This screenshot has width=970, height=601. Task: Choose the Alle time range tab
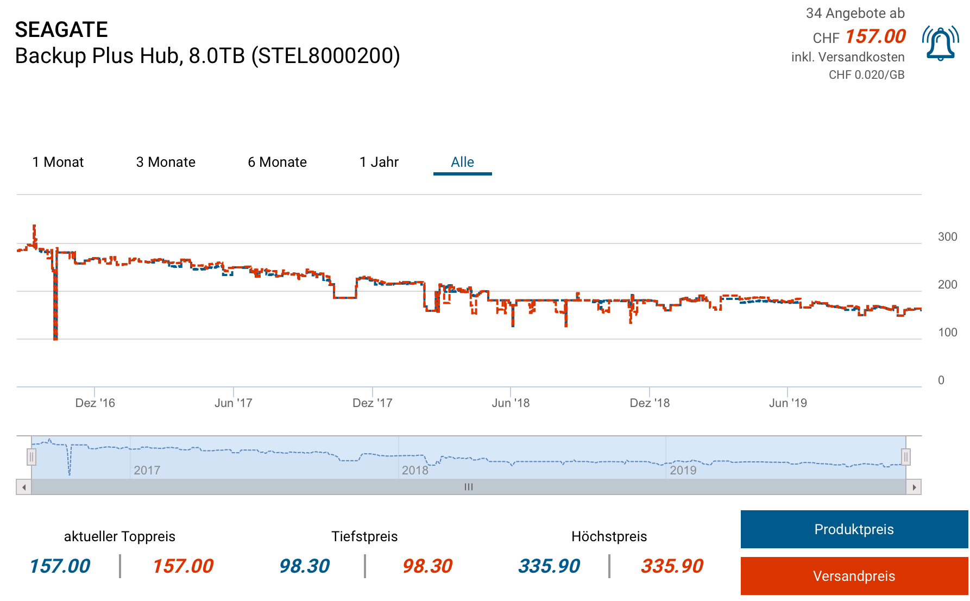[x=462, y=162]
